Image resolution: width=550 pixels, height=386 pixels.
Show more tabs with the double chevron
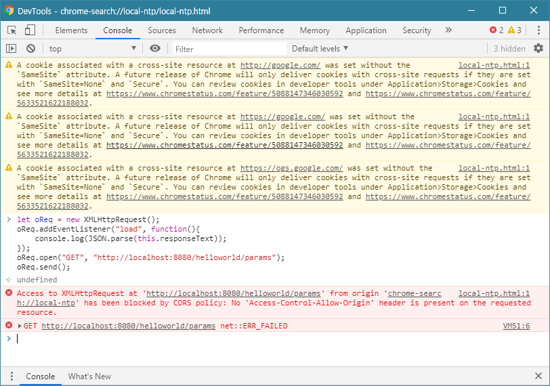[x=448, y=30]
